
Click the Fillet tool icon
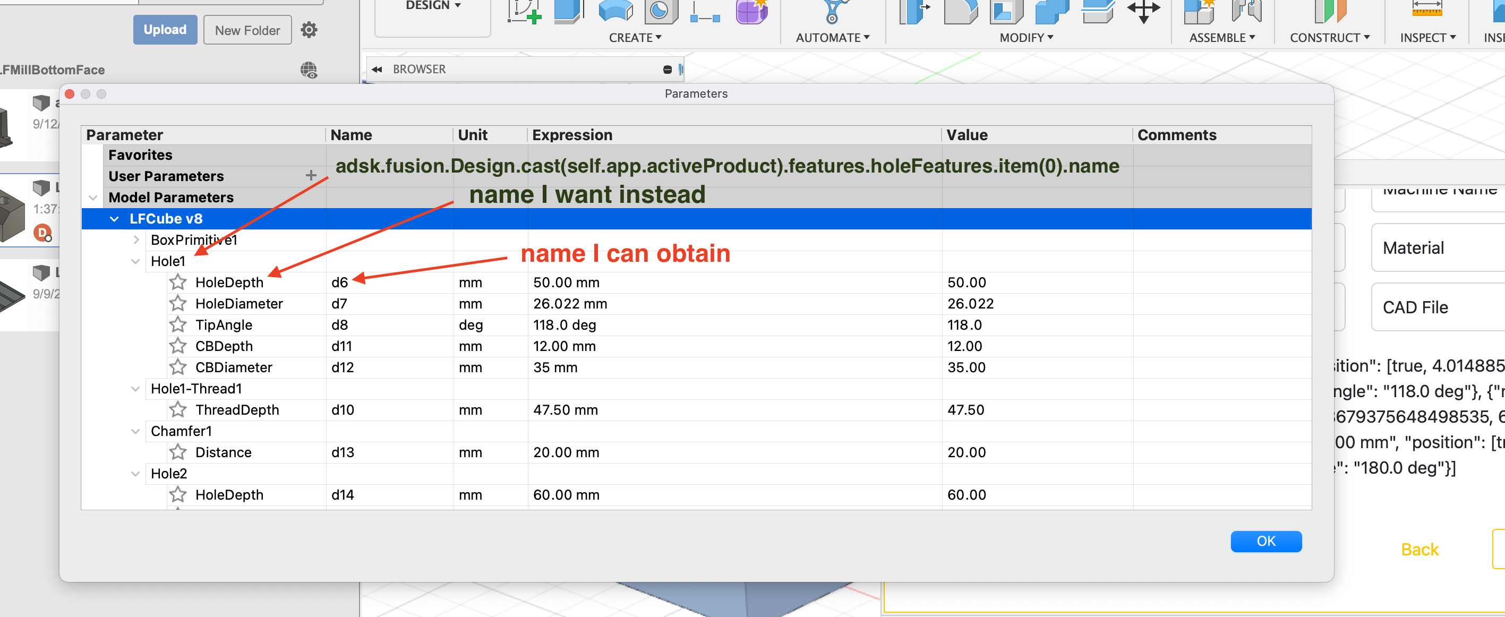pos(960,11)
